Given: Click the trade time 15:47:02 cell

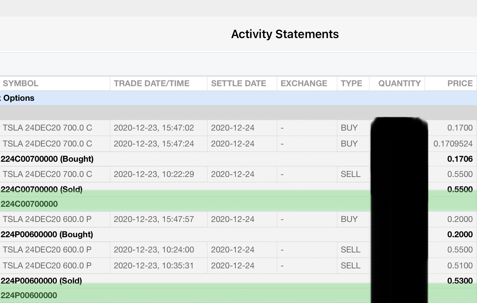Looking at the screenshot, I should [x=154, y=128].
